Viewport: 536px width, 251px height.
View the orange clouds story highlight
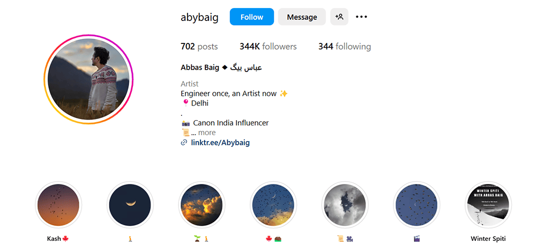click(x=202, y=205)
